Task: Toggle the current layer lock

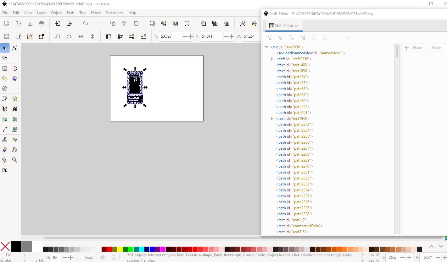Action: coord(114,258)
